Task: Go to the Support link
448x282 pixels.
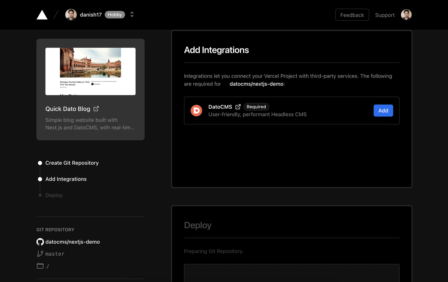Action: coord(385,15)
